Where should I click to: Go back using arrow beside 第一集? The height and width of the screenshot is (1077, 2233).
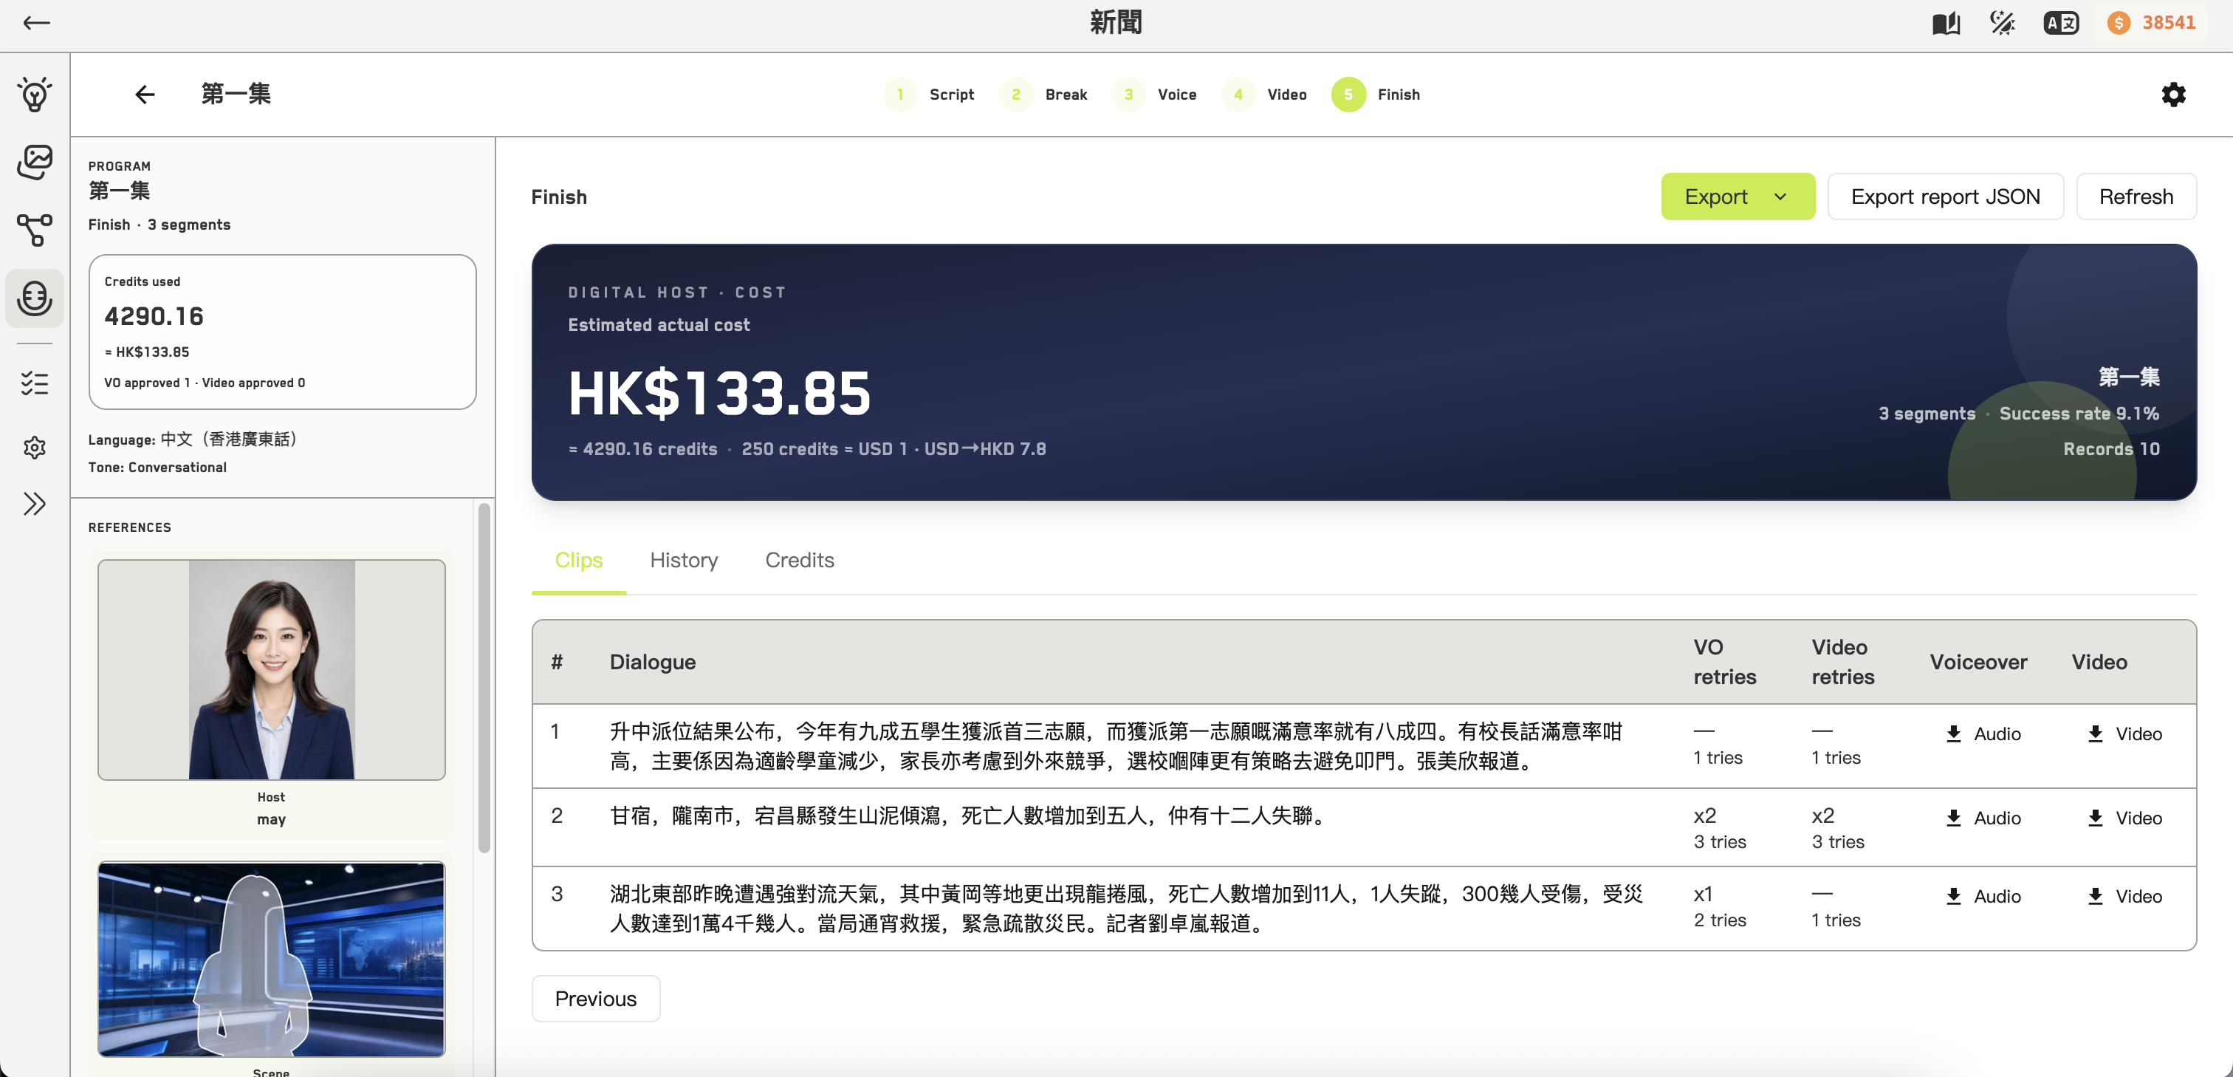tap(145, 94)
